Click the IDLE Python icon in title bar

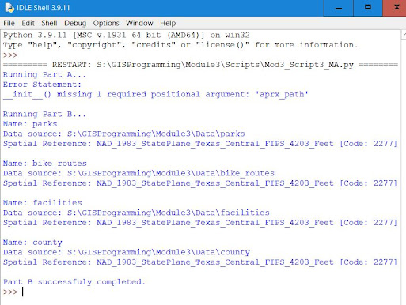[9, 8]
